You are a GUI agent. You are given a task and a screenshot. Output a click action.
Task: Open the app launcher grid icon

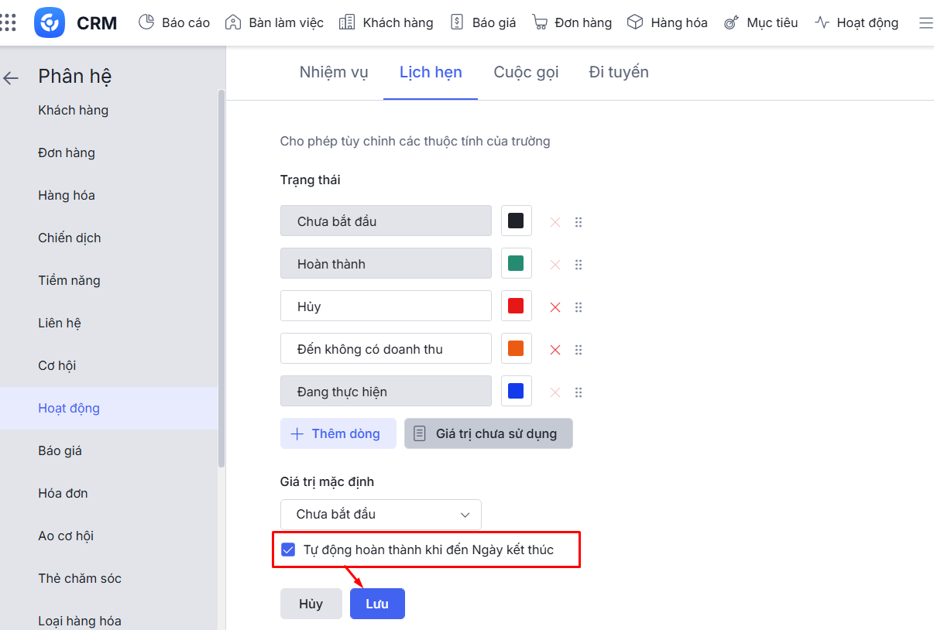[x=8, y=22]
